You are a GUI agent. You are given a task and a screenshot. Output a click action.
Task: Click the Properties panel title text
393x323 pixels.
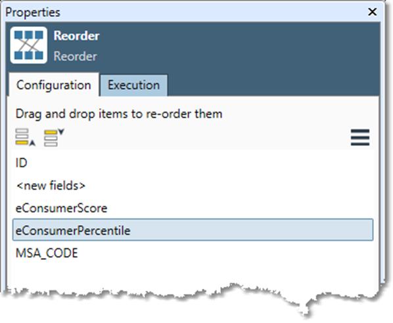pyautogui.click(x=33, y=12)
